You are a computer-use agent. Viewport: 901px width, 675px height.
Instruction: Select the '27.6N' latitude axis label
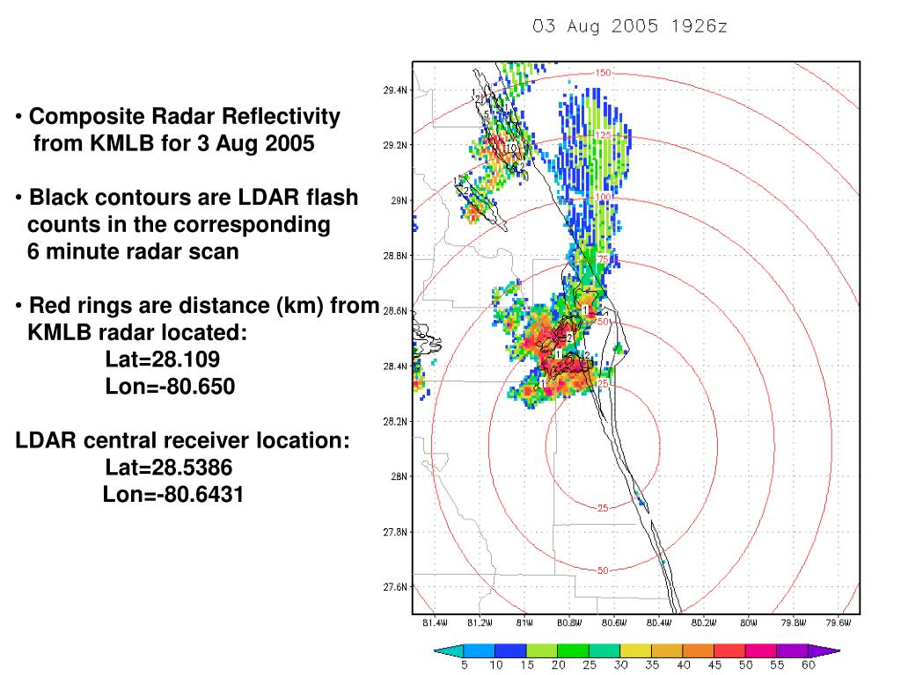click(395, 586)
